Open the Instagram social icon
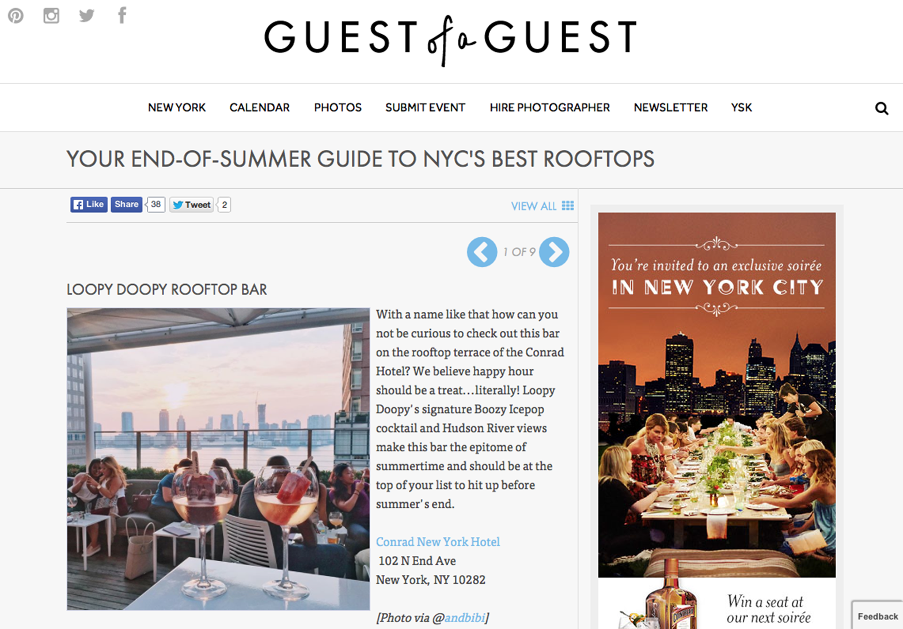The height and width of the screenshot is (629, 903). coord(51,16)
